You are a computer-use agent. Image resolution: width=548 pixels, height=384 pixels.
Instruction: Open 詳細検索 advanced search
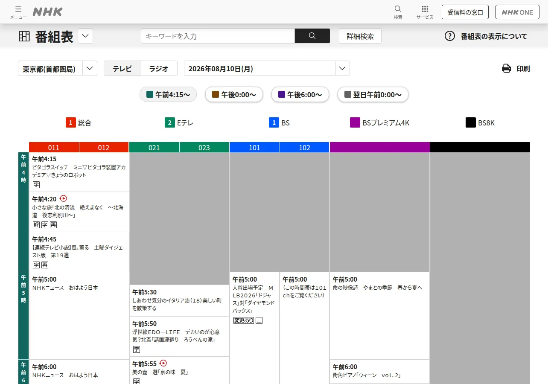pos(360,36)
